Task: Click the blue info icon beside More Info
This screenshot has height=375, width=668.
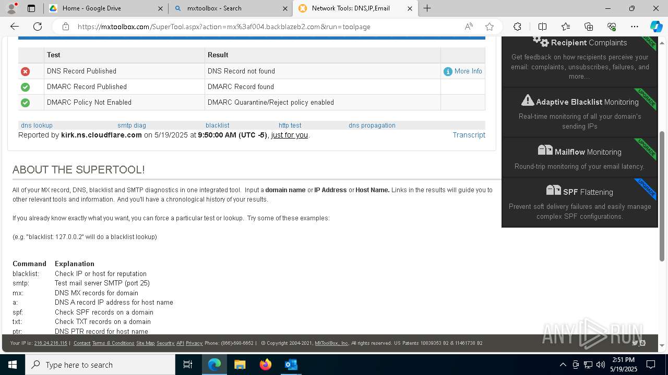Action: click(448, 71)
